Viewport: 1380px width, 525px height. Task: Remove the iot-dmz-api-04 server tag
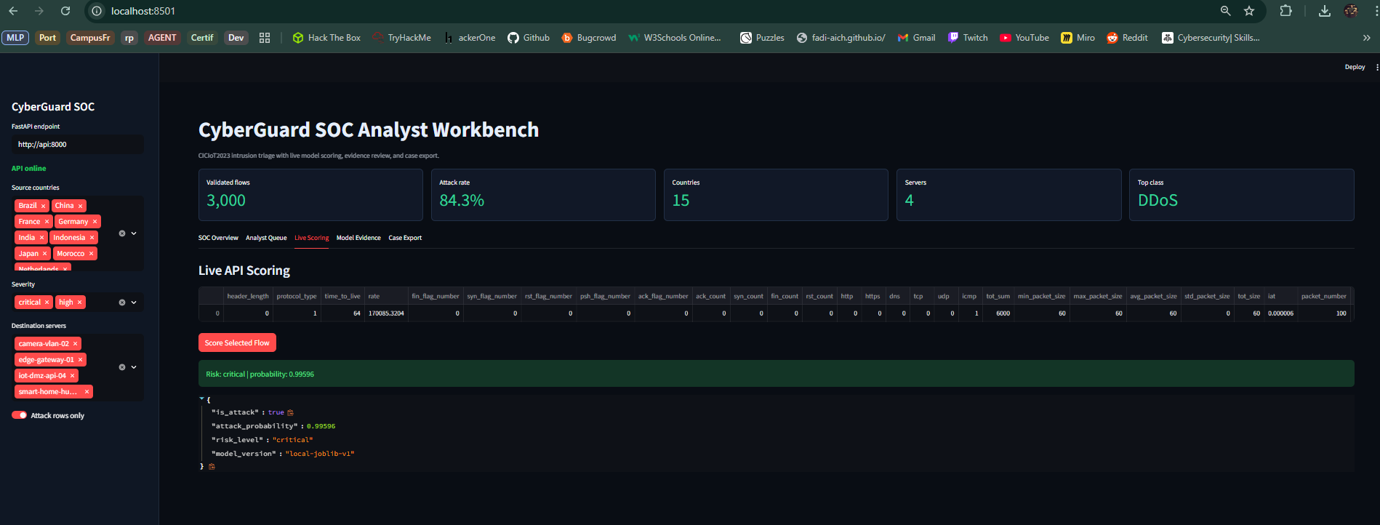pyautogui.click(x=72, y=376)
